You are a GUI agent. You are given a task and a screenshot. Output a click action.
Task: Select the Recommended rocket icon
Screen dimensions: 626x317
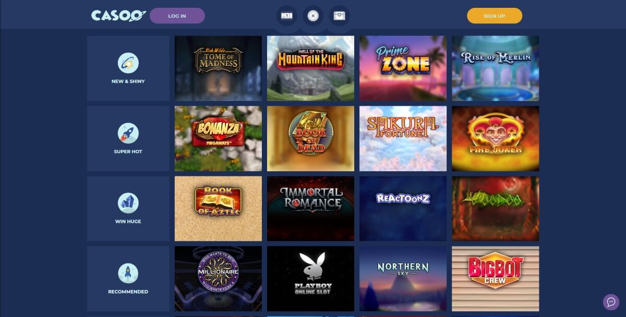(128, 273)
